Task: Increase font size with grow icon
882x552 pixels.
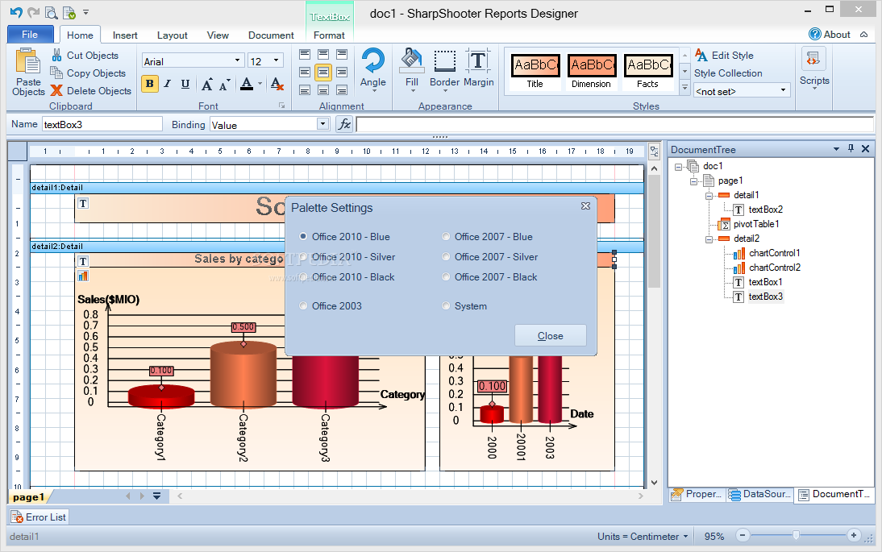Action: [207, 85]
